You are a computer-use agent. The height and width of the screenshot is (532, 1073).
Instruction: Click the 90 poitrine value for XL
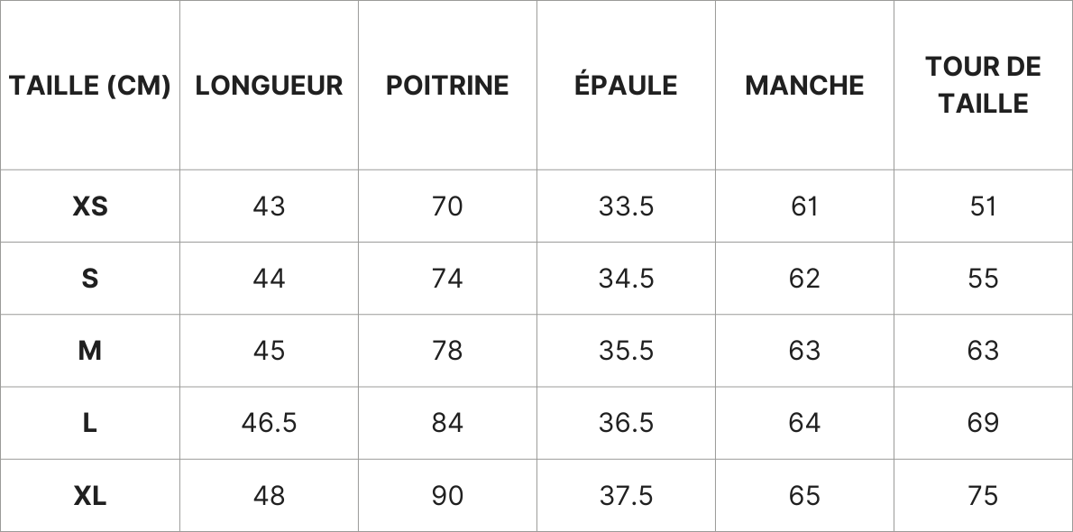pyautogui.click(x=447, y=495)
